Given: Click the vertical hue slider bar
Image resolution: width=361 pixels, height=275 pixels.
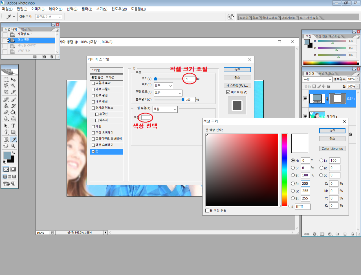Looking at the screenshot, I should pyautogui.click(x=285, y=170).
